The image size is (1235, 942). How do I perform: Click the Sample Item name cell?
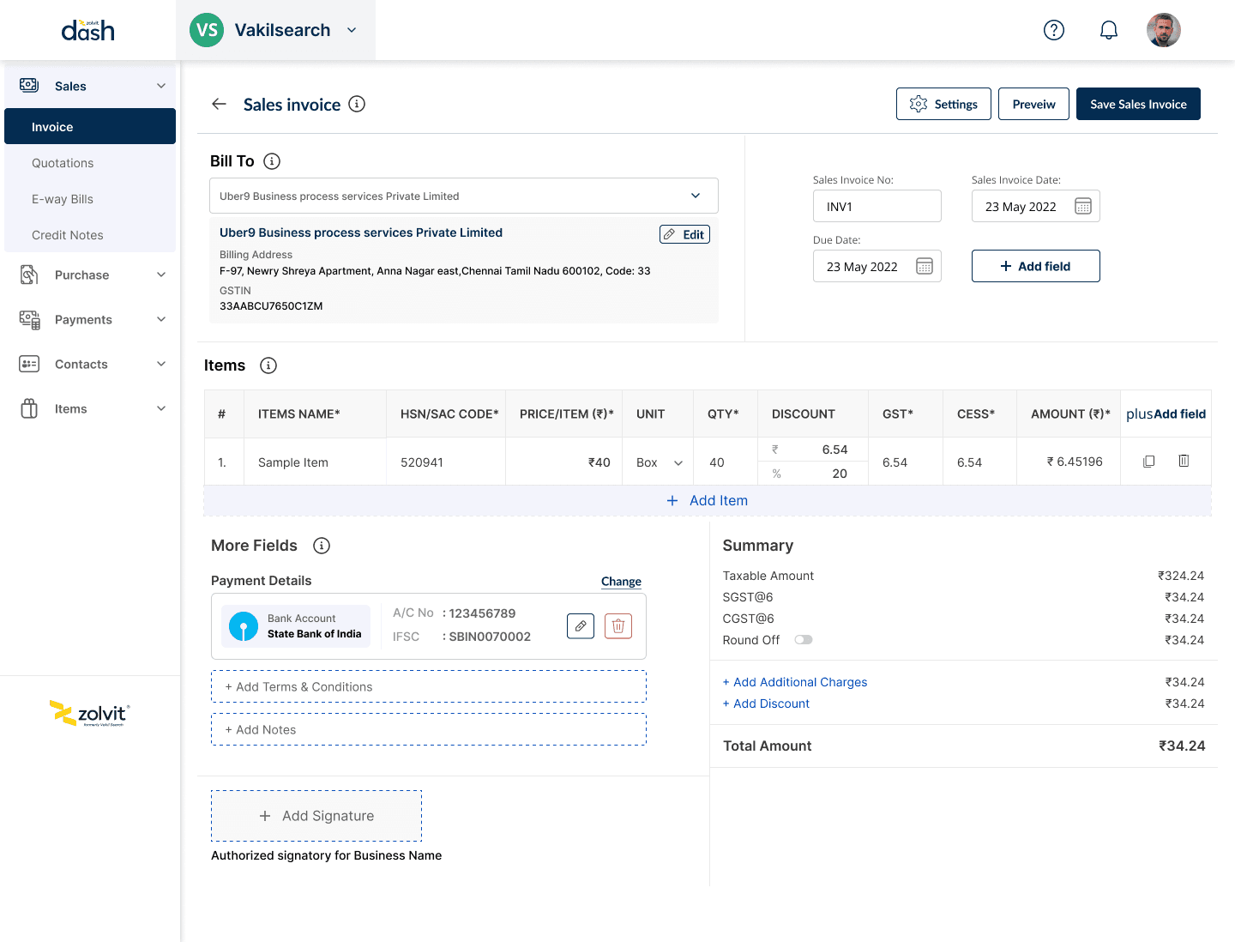click(x=315, y=462)
